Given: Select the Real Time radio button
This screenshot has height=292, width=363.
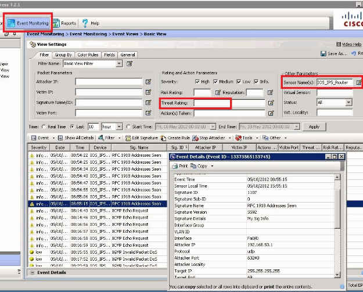Looking at the screenshot, I should (x=44, y=127).
